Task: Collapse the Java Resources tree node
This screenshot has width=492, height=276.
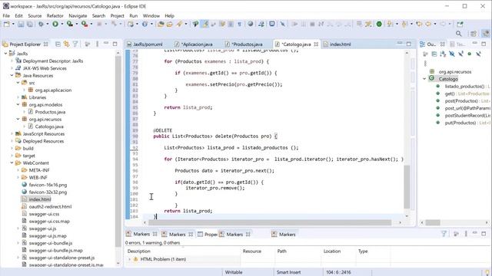Action: point(12,75)
